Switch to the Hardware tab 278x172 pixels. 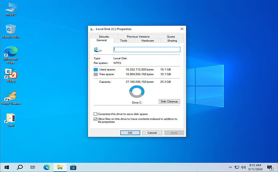[x=148, y=41]
